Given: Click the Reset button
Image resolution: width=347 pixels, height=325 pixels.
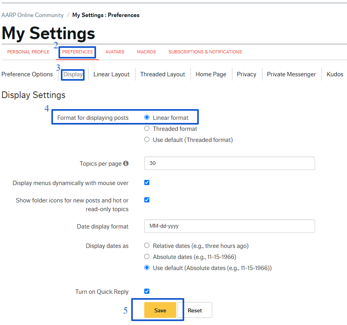Looking at the screenshot, I should [x=195, y=310].
